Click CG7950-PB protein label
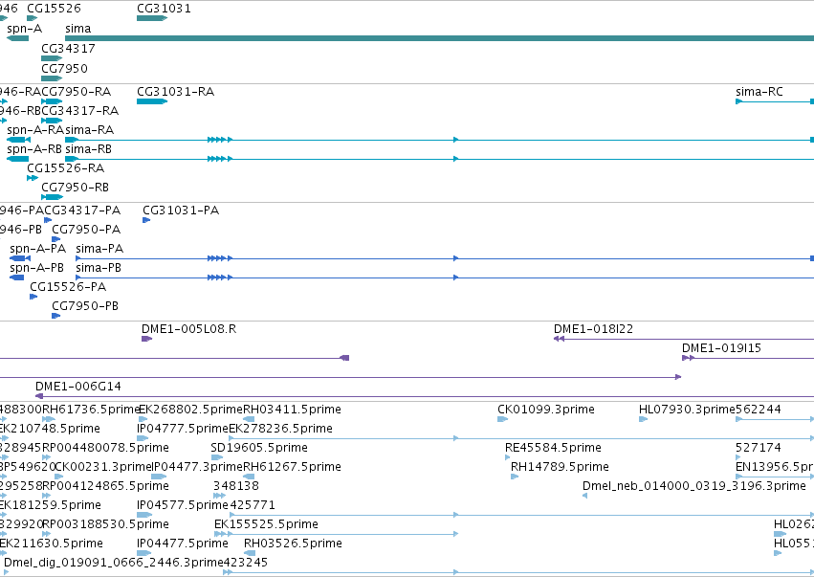Viewport: 814px width, 577px height. click(x=85, y=306)
